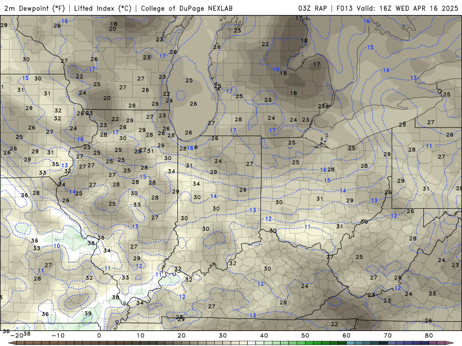Click the blue lifted index contour label 10
Screen dimensions: 462x346
coord(57,246)
